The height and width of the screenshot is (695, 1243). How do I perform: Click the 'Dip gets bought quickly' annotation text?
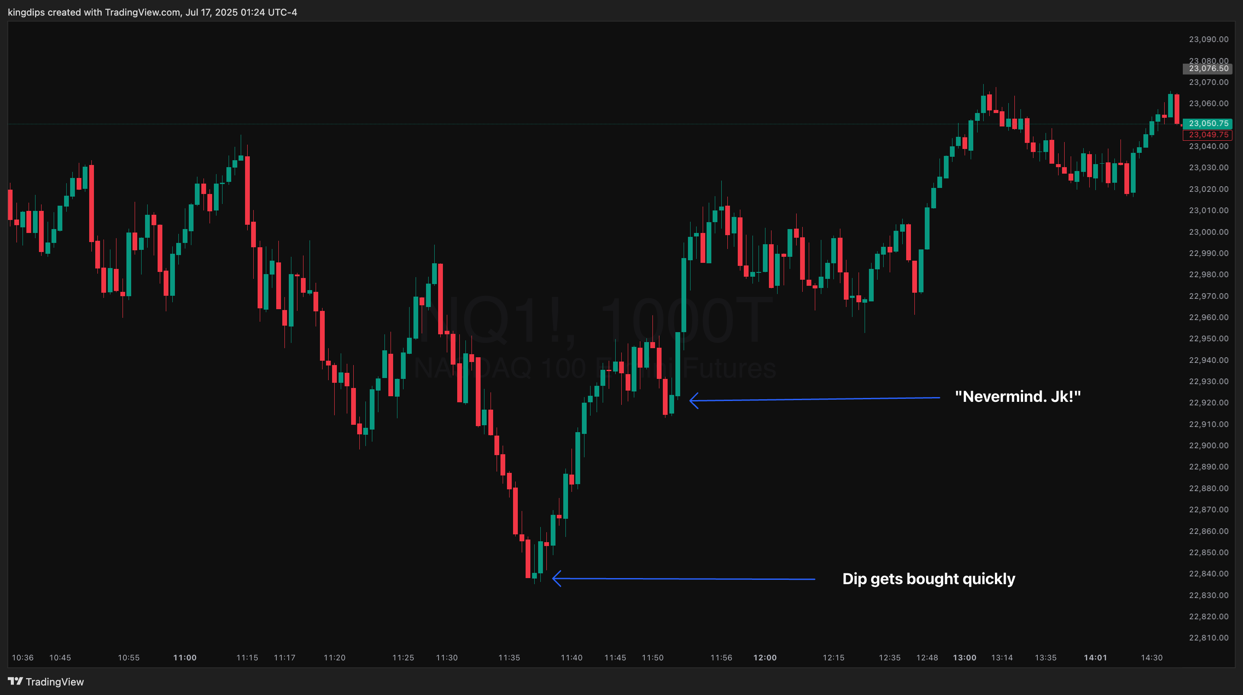click(928, 579)
